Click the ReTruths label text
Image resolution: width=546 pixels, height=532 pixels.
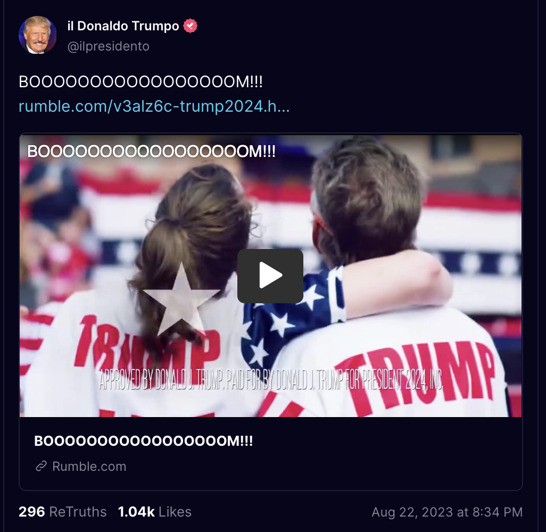click(78, 512)
